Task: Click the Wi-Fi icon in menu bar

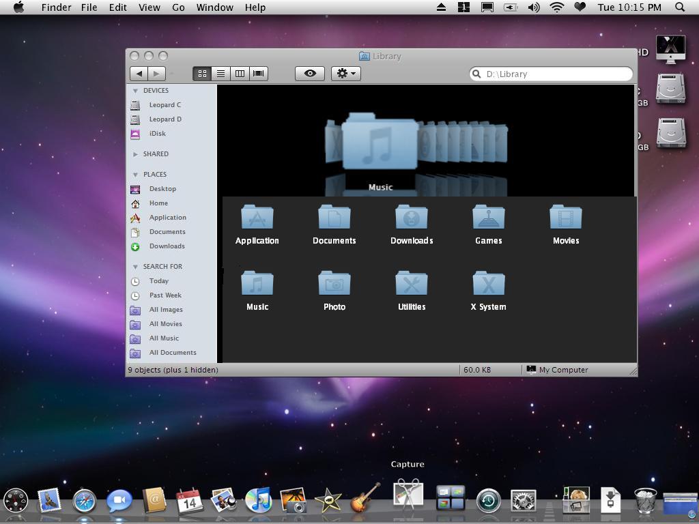Action: point(556,7)
